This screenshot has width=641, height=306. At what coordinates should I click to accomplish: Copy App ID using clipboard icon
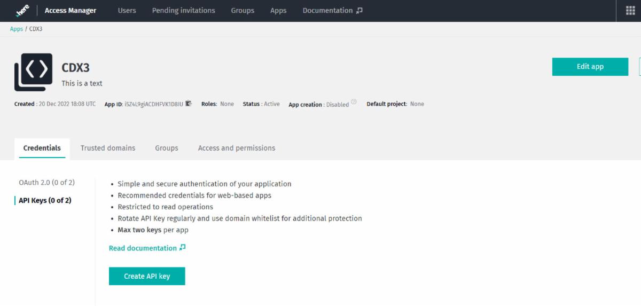[188, 104]
